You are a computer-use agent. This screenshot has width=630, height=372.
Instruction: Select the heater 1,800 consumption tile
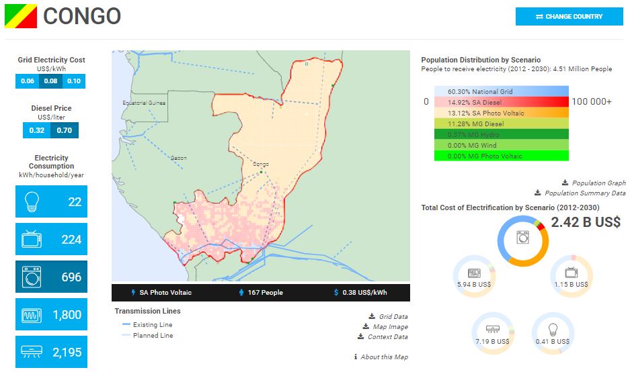pyautogui.click(x=51, y=314)
